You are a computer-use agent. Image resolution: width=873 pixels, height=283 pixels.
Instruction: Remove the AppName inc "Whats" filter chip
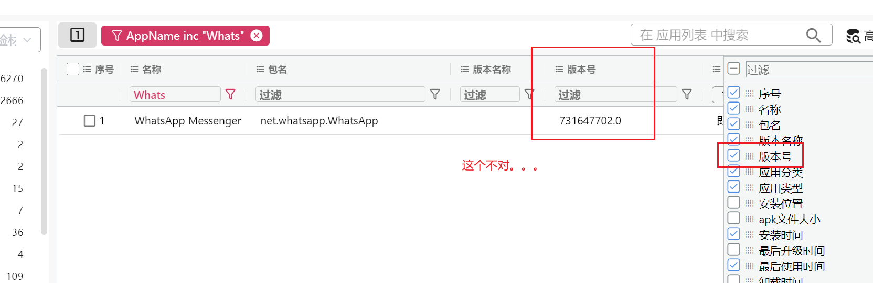[x=257, y=36]
